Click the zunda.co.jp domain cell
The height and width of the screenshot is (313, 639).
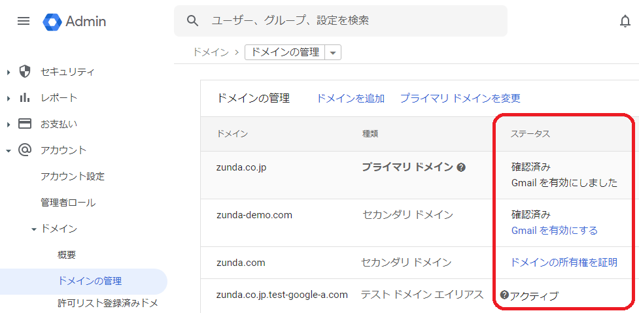click(x=241, y=167)
